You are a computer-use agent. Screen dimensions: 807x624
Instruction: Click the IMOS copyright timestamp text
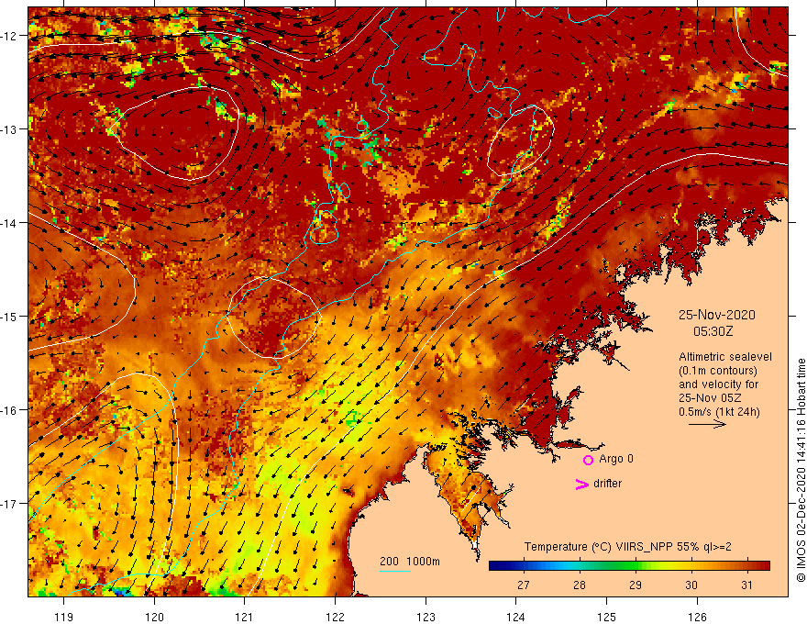801,470
